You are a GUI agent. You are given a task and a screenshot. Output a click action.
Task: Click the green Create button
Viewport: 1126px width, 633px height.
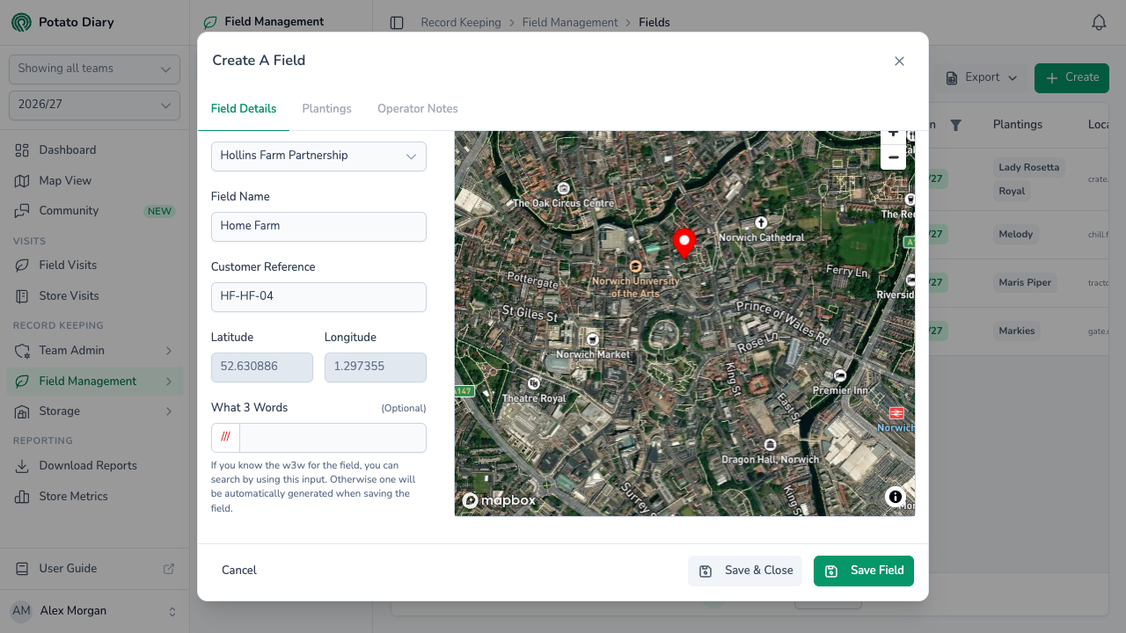pyautogui.click(x=1071, y=78)
